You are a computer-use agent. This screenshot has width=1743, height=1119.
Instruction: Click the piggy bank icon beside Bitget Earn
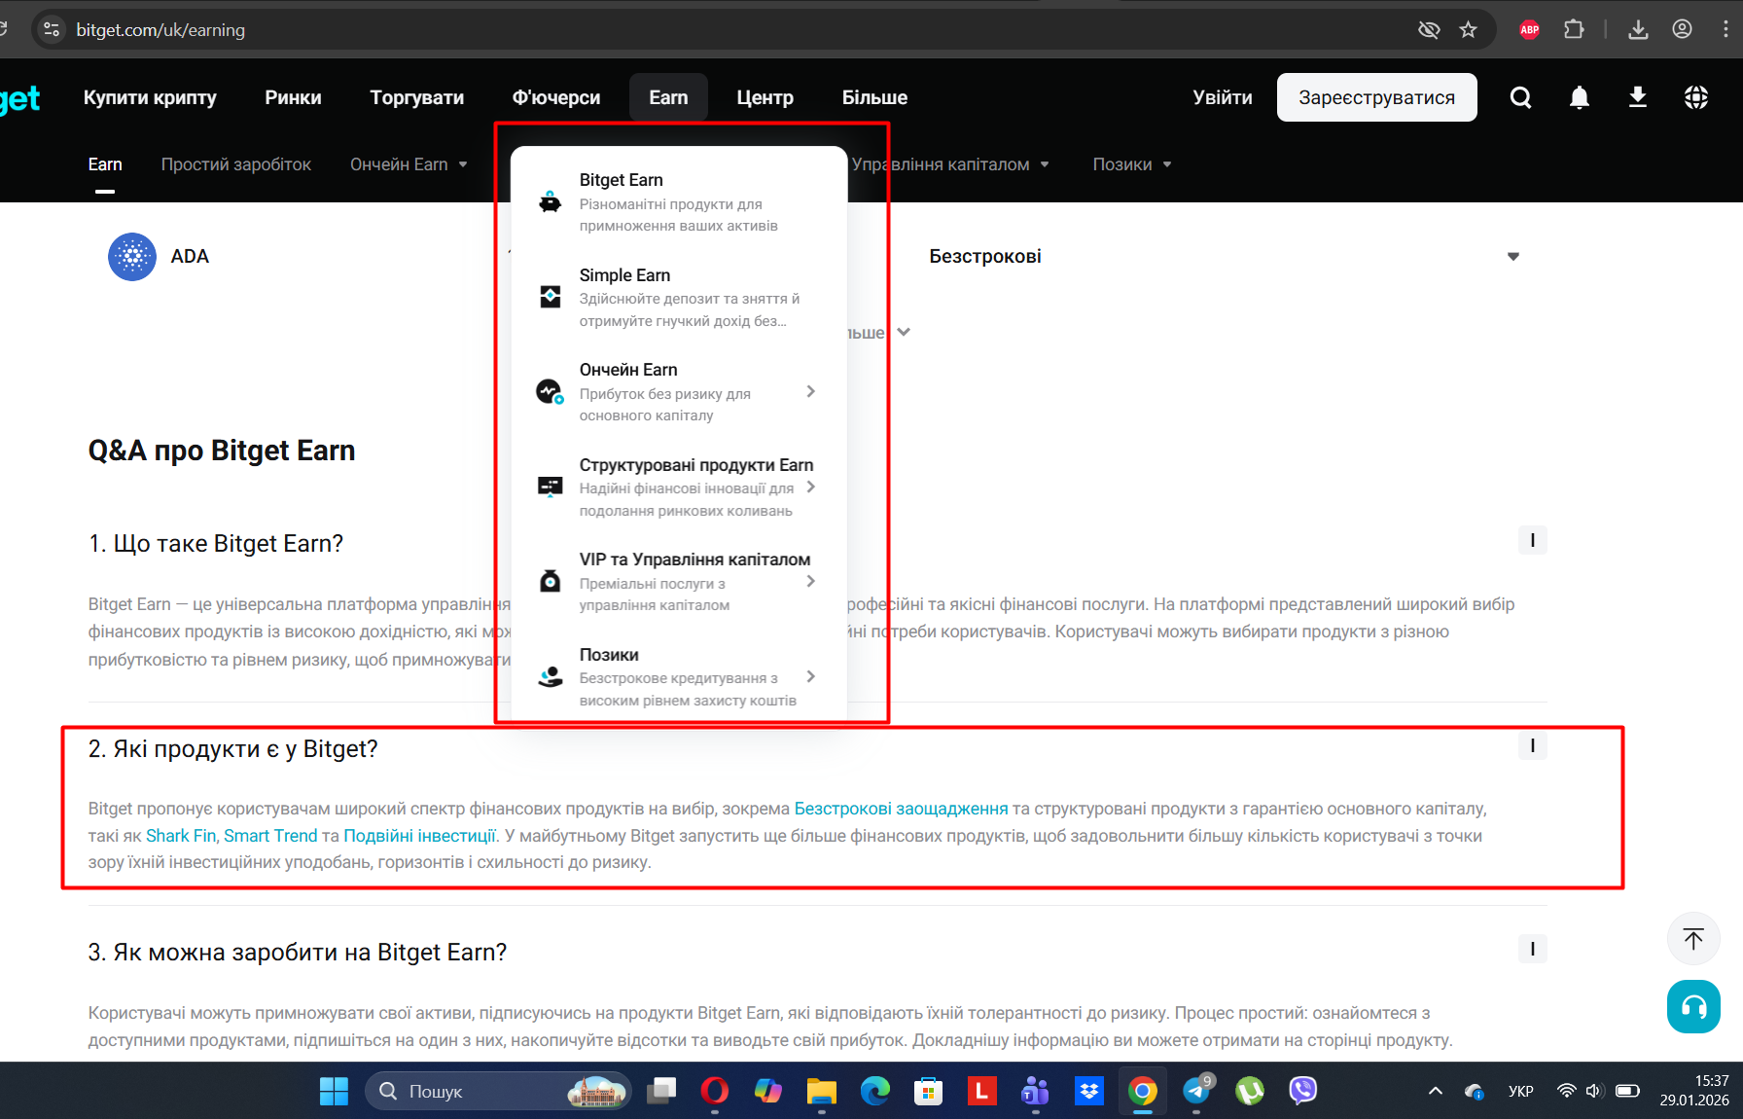point(551,202)
